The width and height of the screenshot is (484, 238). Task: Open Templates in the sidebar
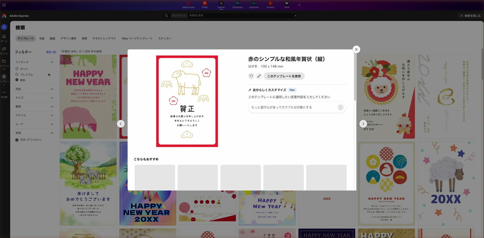coord(4,80)
